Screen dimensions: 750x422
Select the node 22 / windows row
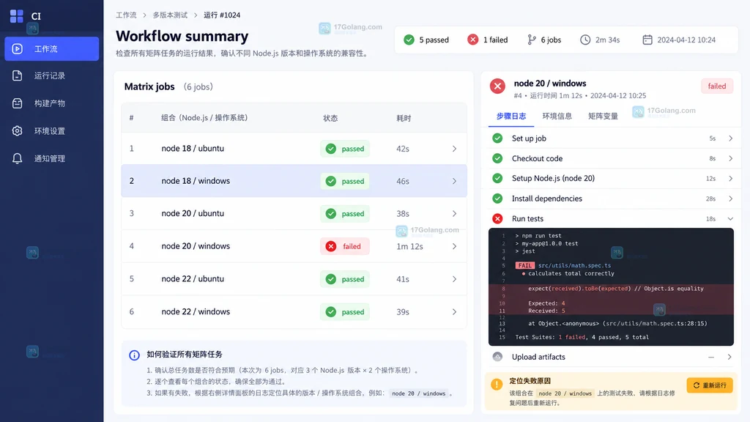coord(294,311)
